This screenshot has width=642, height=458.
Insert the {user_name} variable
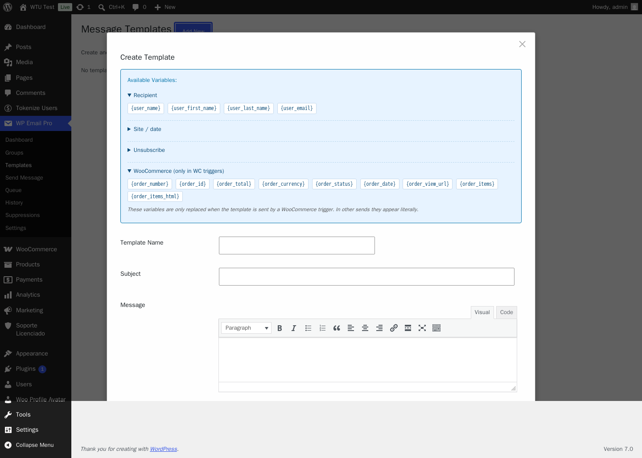[x=146, y=108]
